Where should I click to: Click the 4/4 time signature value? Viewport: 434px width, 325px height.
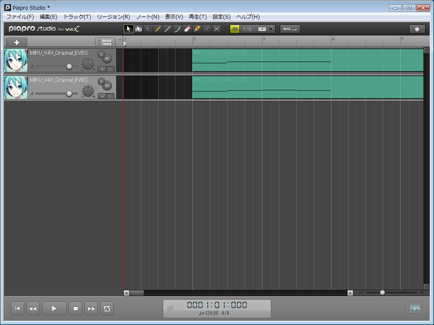pos(225,313)
